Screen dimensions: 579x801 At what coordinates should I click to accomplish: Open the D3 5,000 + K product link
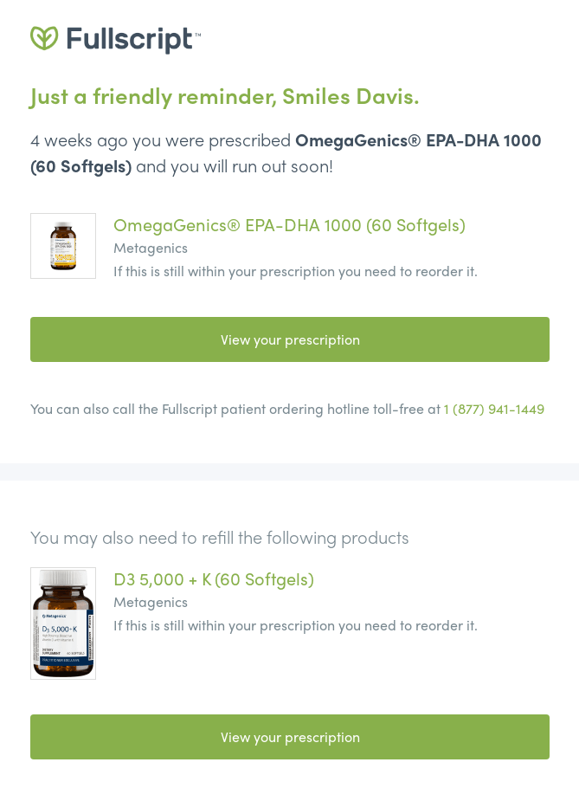[214, 578]
